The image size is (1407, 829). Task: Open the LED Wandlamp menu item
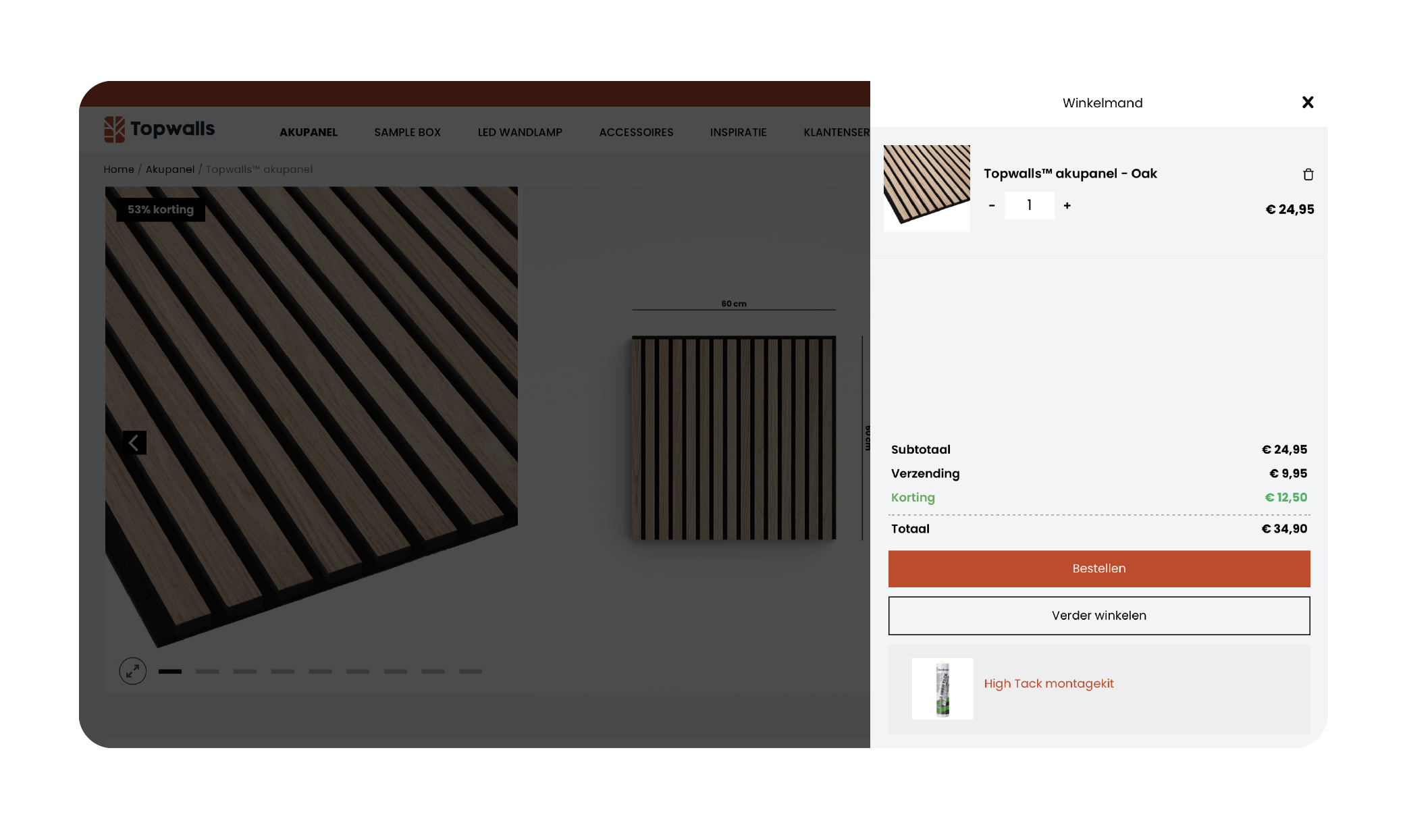tap(520, 132)
